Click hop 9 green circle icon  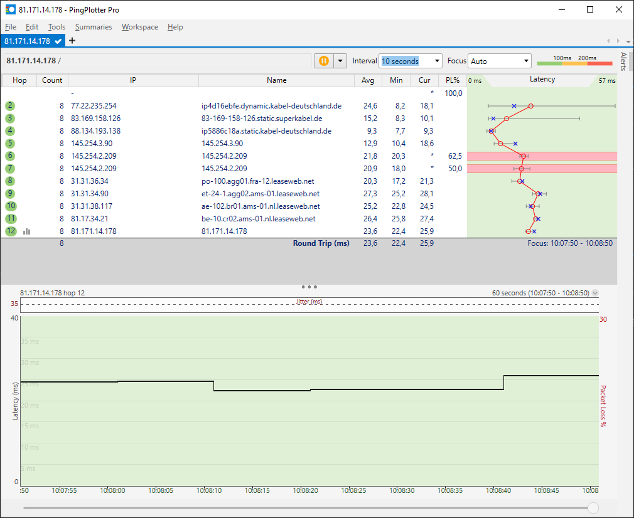point(10,194)
